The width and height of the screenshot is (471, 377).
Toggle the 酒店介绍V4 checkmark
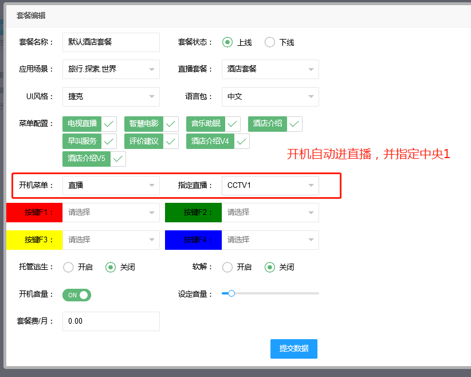(x=242, y=141)
